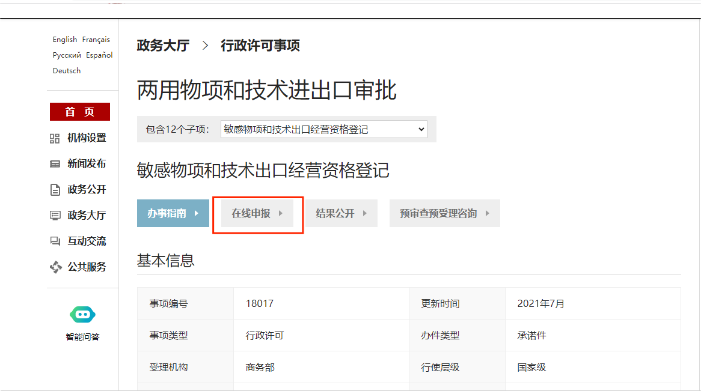Click the 新闻发布 news icon
Screen dimensions: 701x391
[x=55, y=164]
